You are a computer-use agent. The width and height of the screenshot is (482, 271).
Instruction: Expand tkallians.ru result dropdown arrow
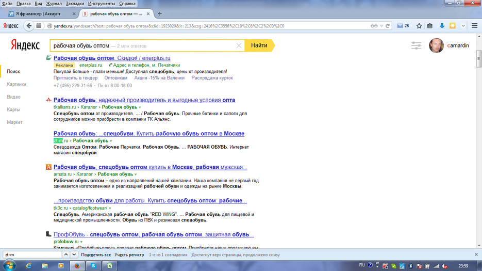(x=140, y=107)
